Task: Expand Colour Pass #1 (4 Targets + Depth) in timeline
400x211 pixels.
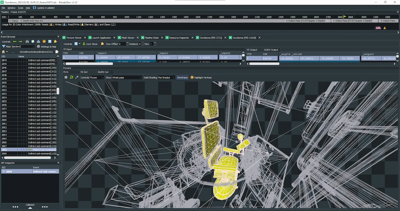Action: [x=287, y=21]
